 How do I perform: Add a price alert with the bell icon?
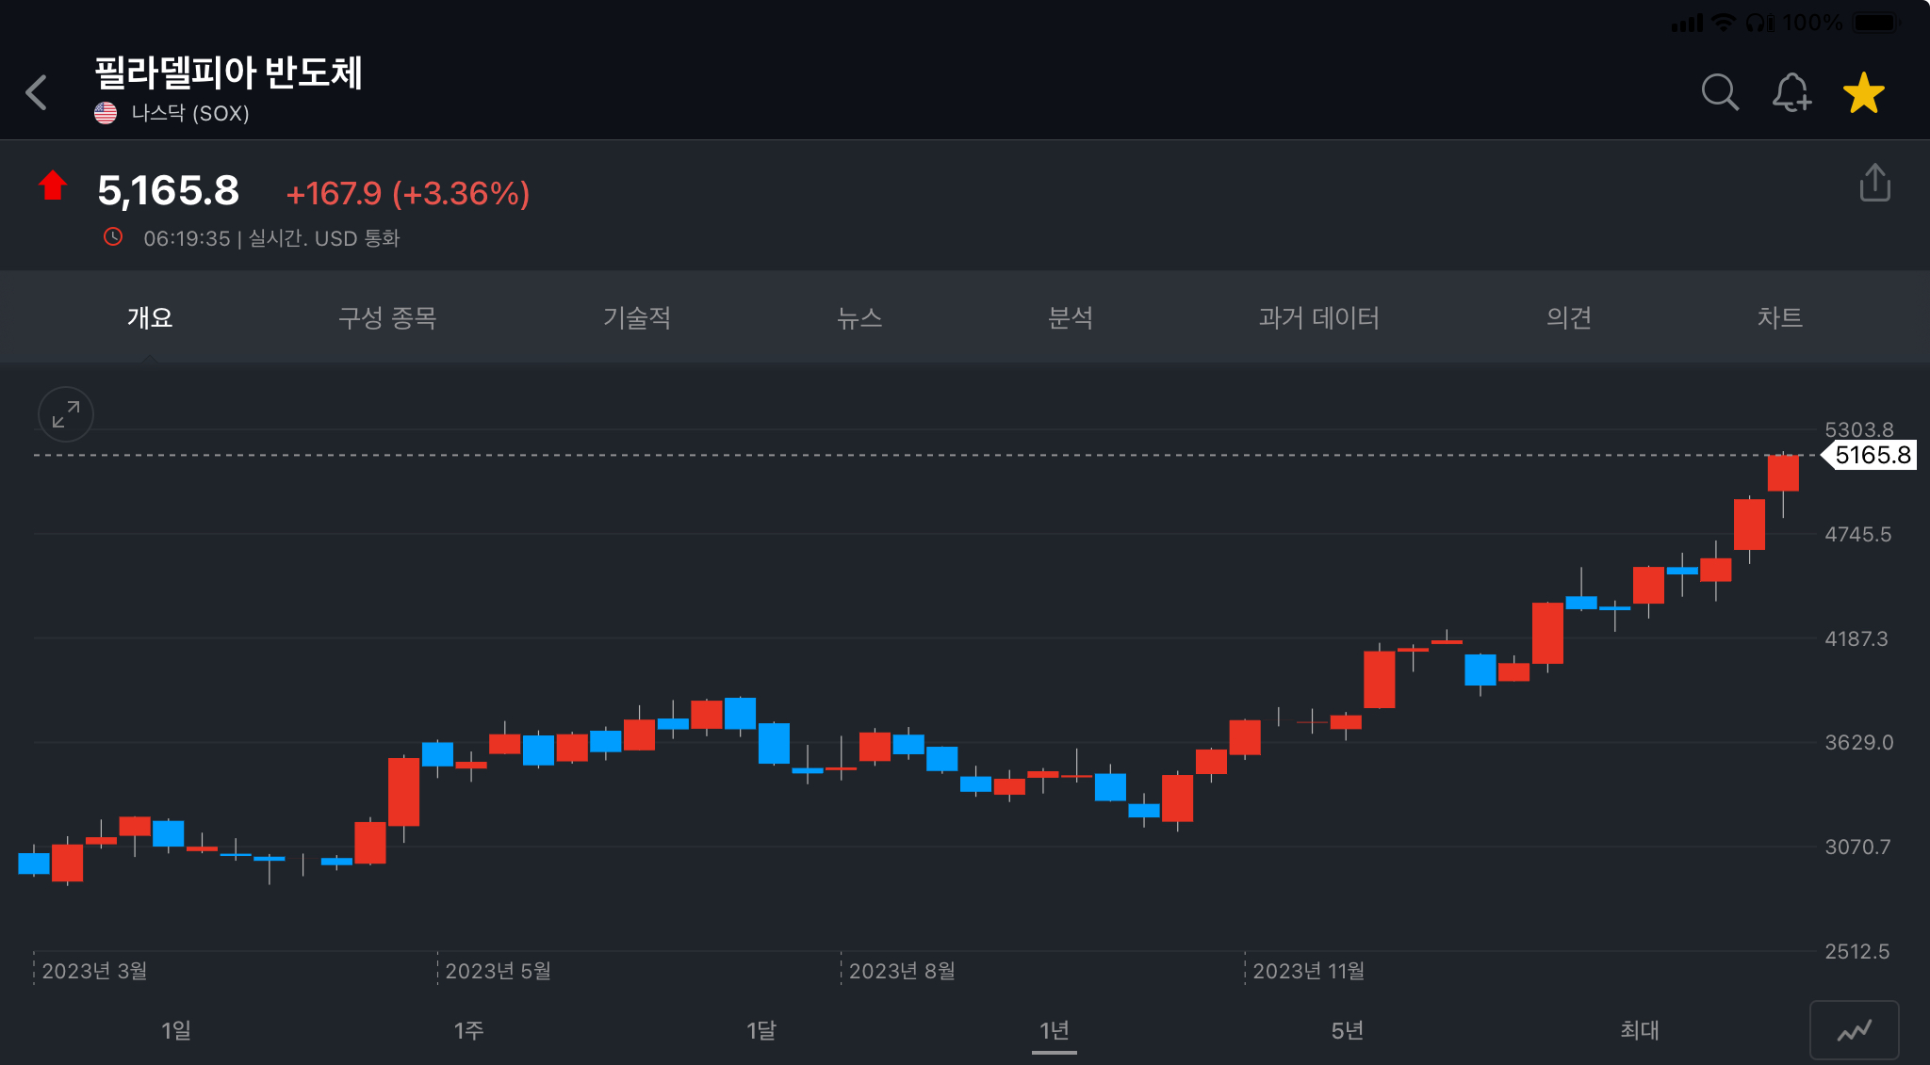click(x=1791, y=92)
